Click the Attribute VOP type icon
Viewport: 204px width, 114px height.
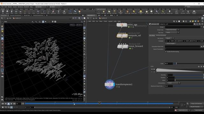tap(150, 24)
